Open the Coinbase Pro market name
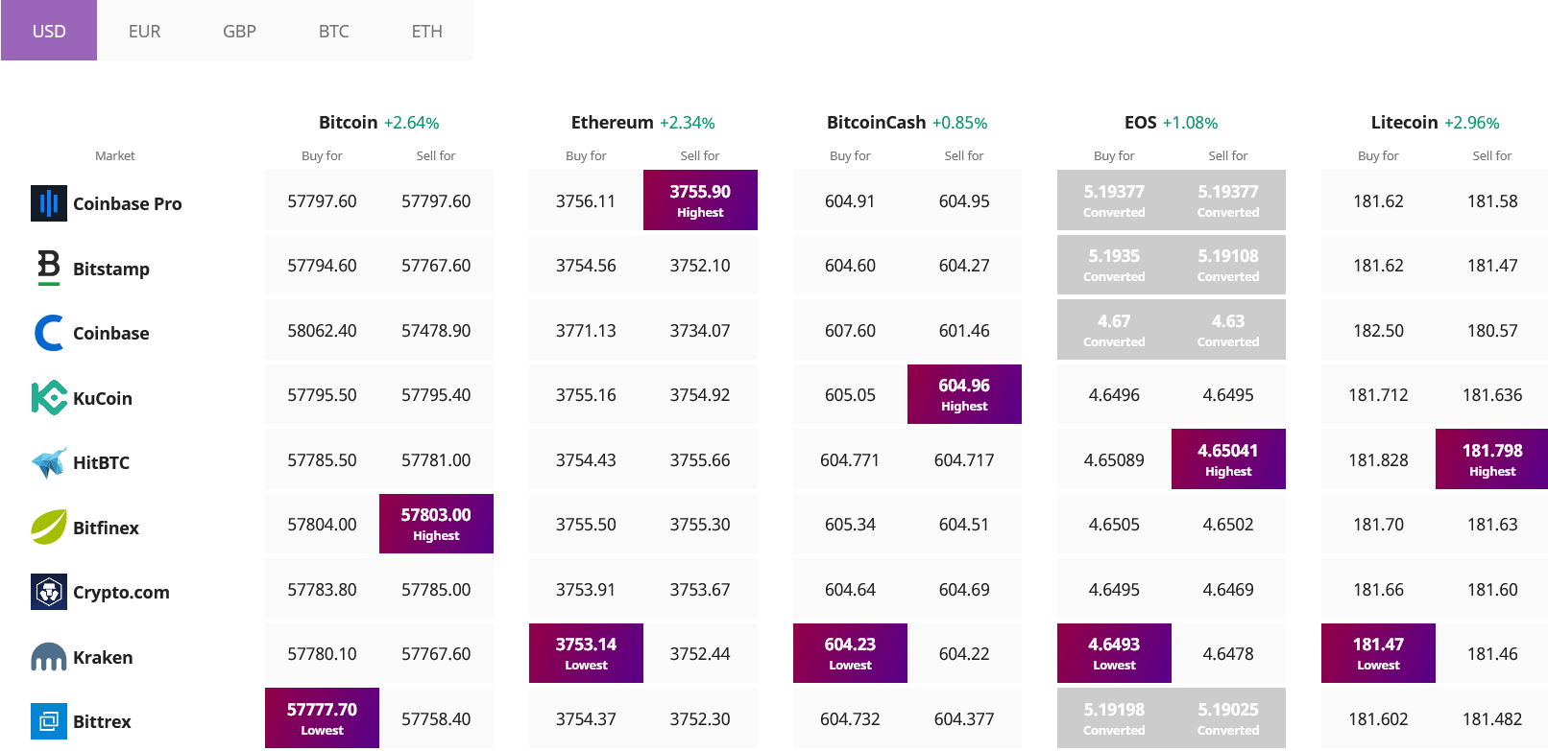Viewport: 1548px width, 751px height. click(127, 203)
